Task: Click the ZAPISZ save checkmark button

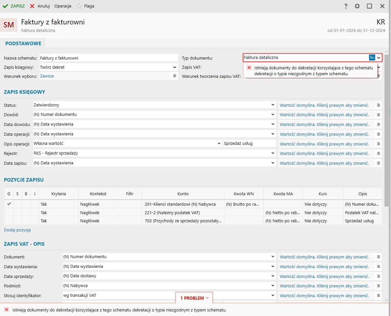Action: 14,6
